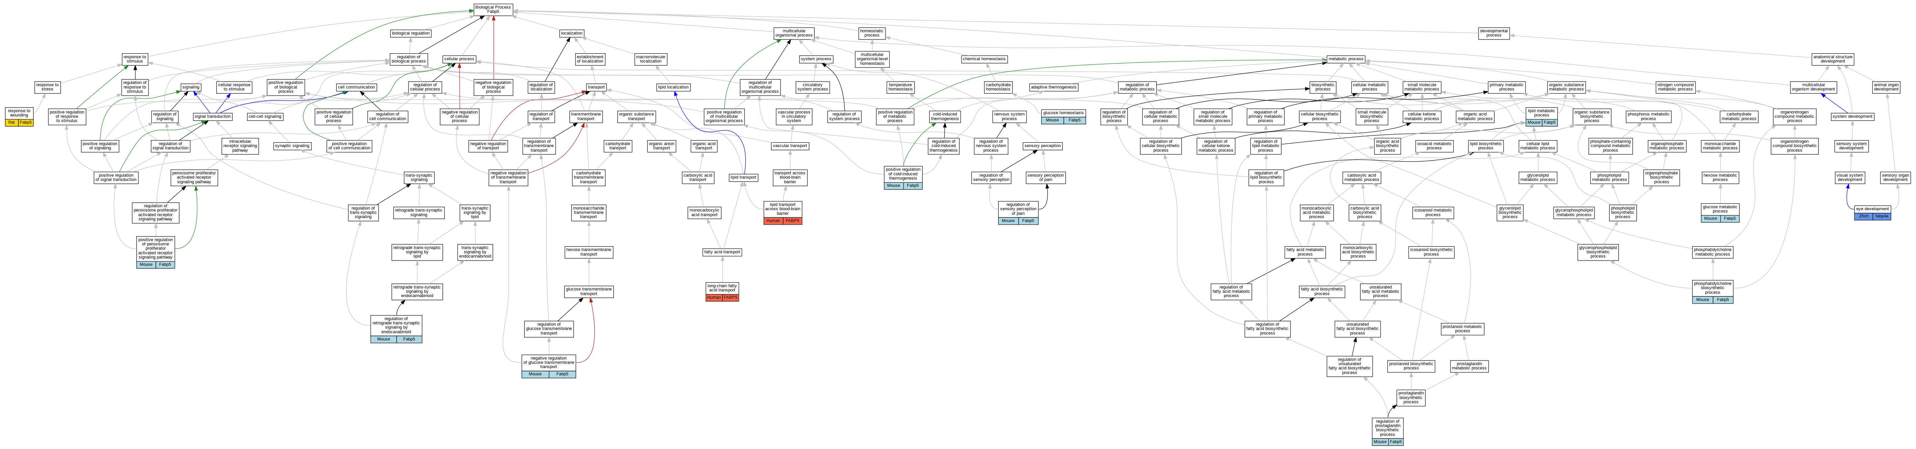Select the 'monosaccharide metabolic process' node
1916x449 pixels.
coord(1720,145)
